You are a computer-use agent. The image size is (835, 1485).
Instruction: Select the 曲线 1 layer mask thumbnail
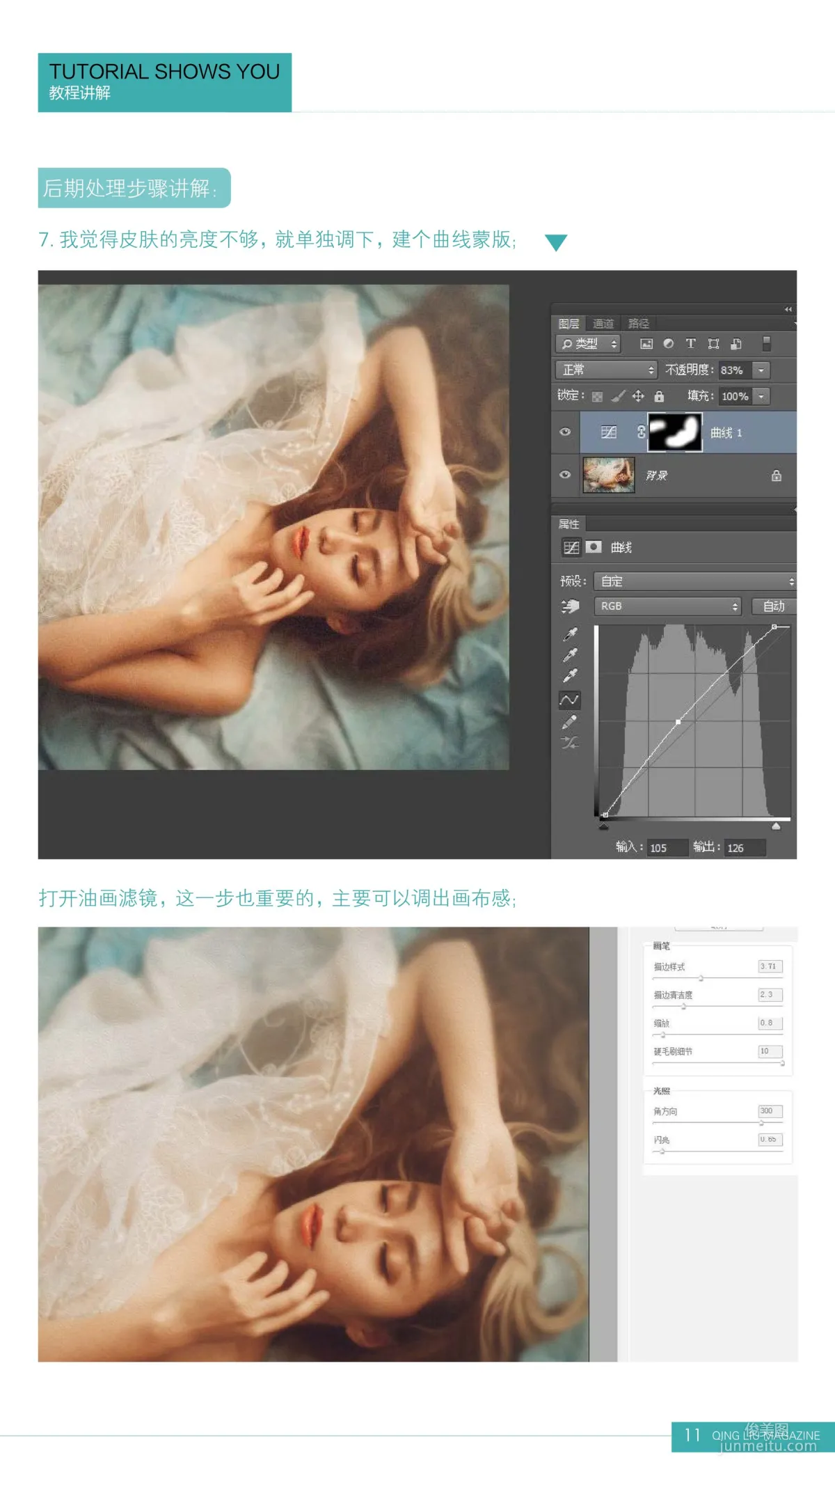point(675,432)
